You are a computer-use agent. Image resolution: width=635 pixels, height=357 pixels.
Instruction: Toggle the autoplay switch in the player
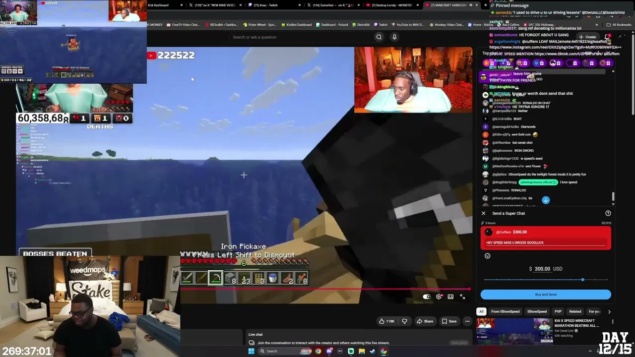427,297
